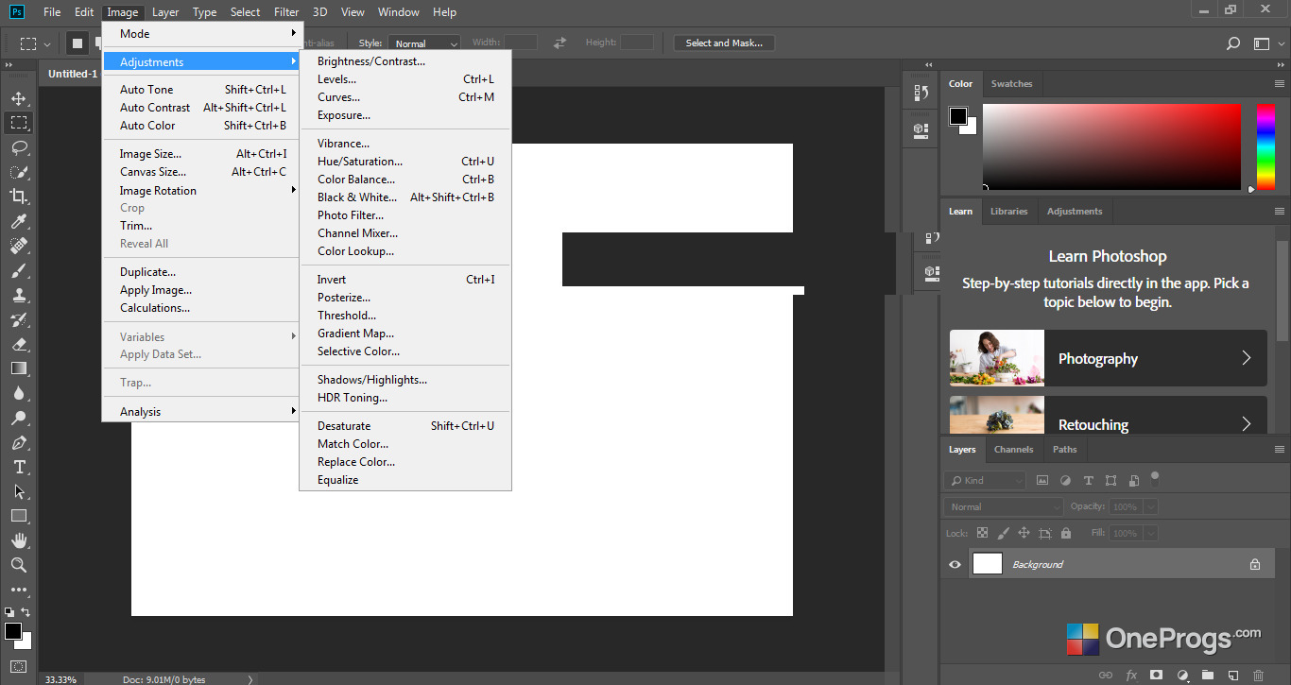Click the Select and Mask... button
This screenshot has height=685, width=1291.
724,43
